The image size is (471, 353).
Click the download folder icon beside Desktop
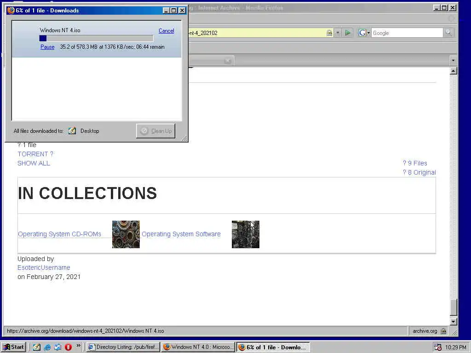pyautogui.click(x=72, y=131)
